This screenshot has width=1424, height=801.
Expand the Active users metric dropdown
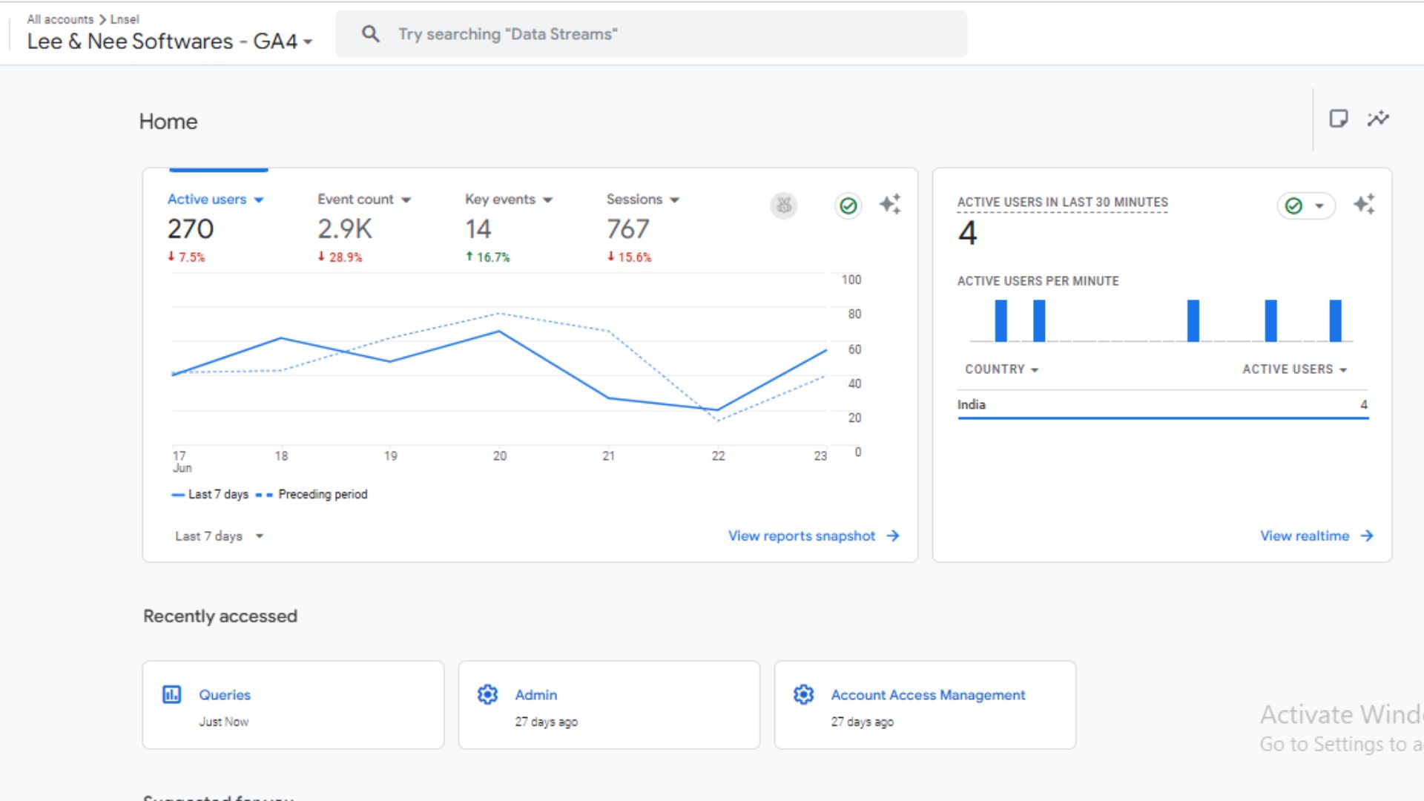(x=259, y=200)
